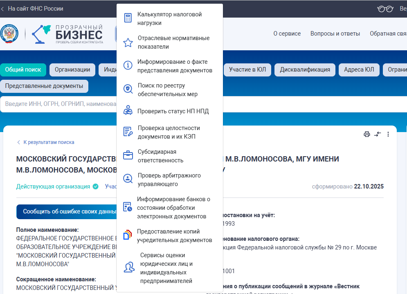
Task: Switch to the Адреса ЮЛ tab
Action: pos(359,70)
